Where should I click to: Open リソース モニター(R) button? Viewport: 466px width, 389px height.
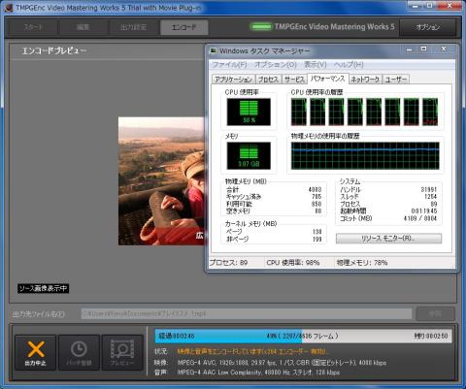388,239
